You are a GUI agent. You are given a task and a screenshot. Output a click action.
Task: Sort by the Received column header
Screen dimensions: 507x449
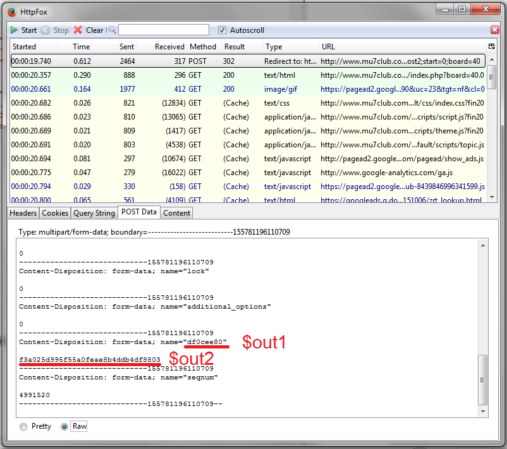(162, 47)
